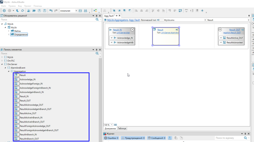254x142 pixels.
Task: Click the Result_IN link in the diagram
Action: (117, 30)
